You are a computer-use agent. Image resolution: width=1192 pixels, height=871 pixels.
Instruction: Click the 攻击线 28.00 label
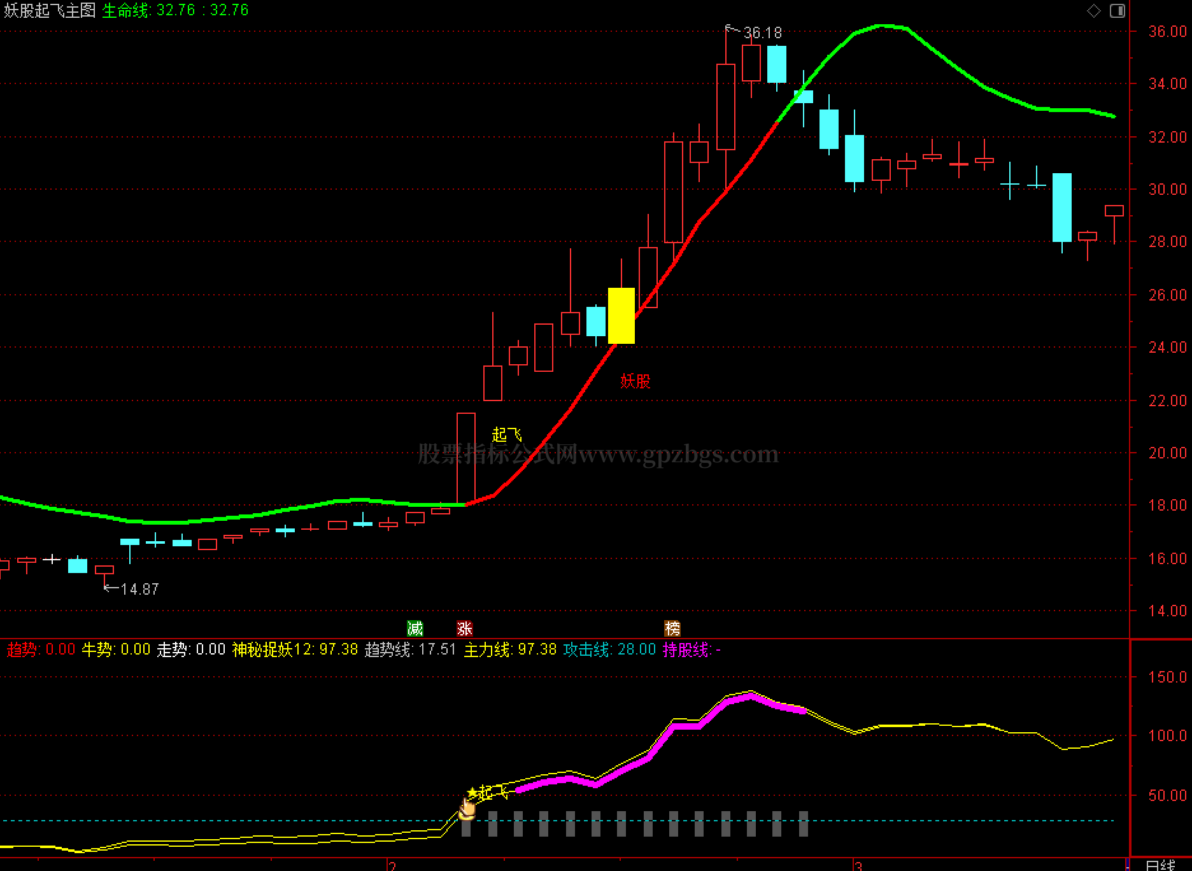(609, 649)
